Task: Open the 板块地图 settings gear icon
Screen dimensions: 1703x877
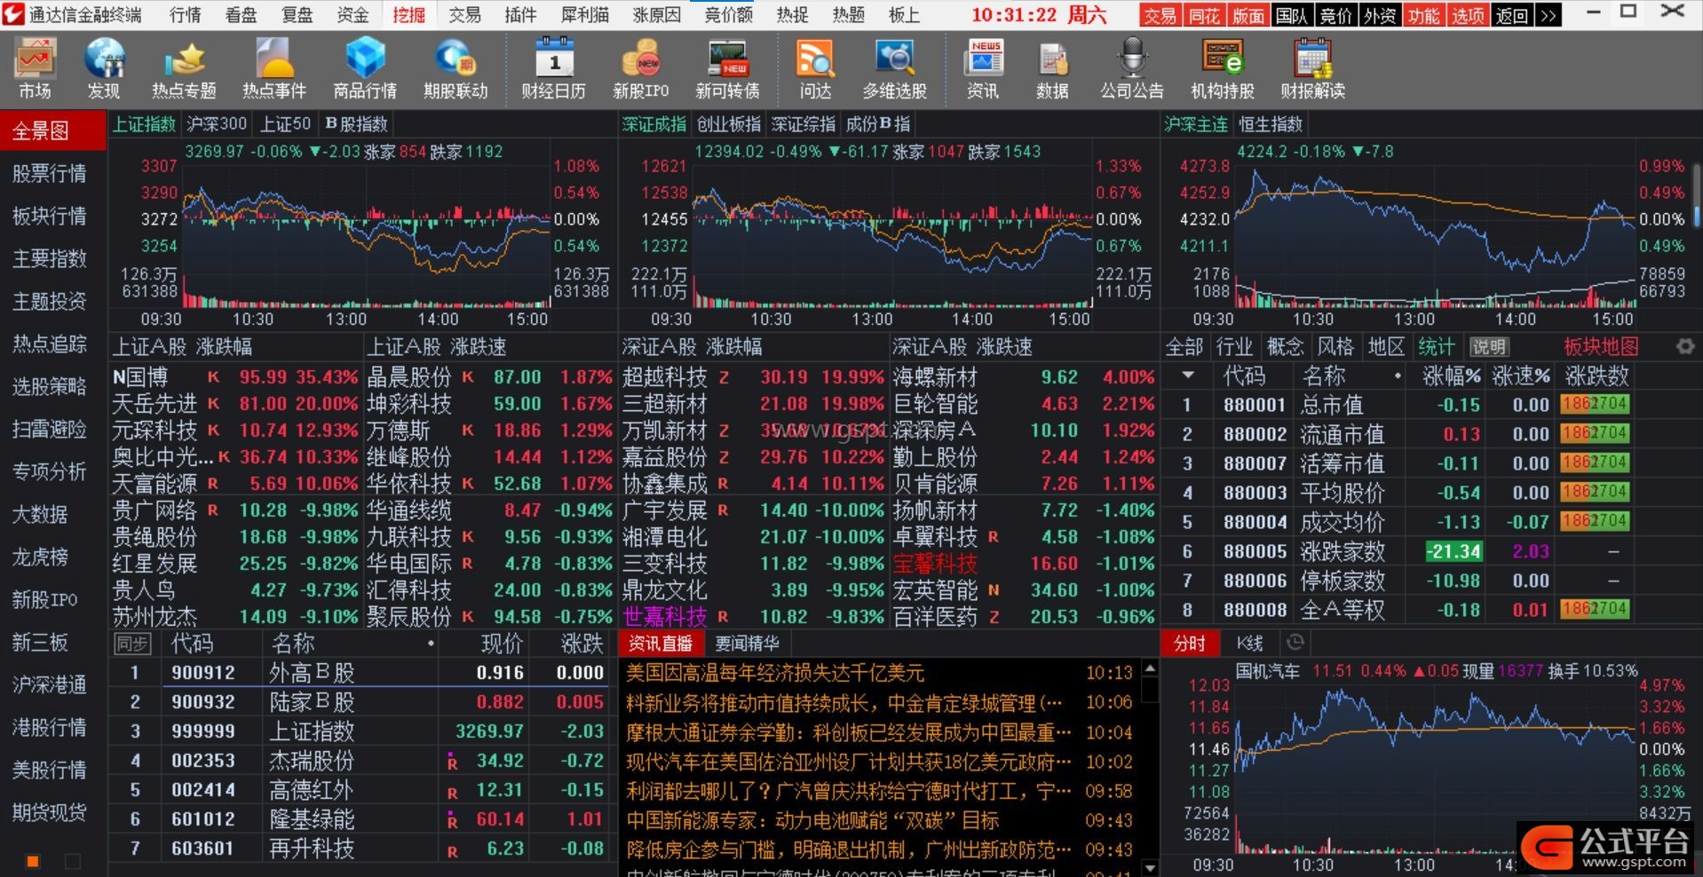Action: (x=1684, y=347)
